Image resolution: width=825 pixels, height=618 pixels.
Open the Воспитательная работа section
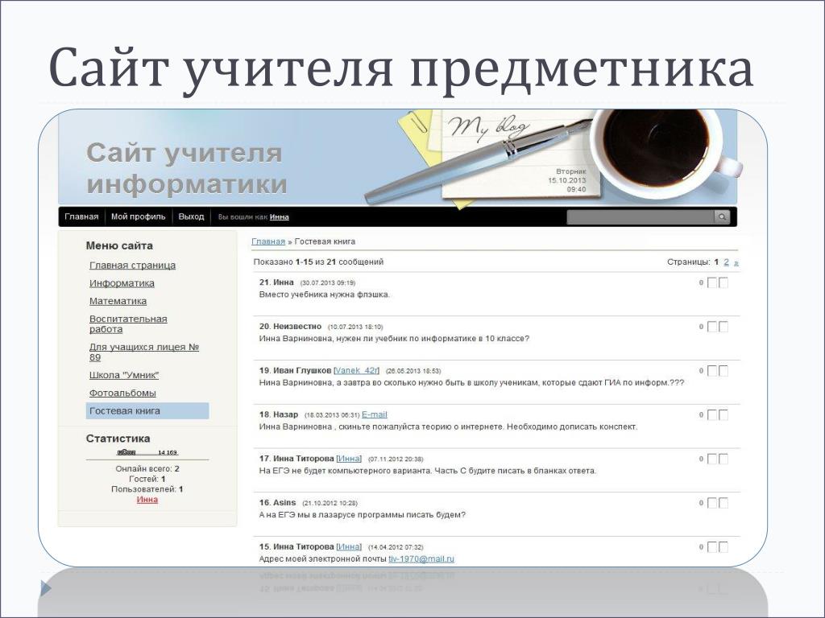coord(128,323)
